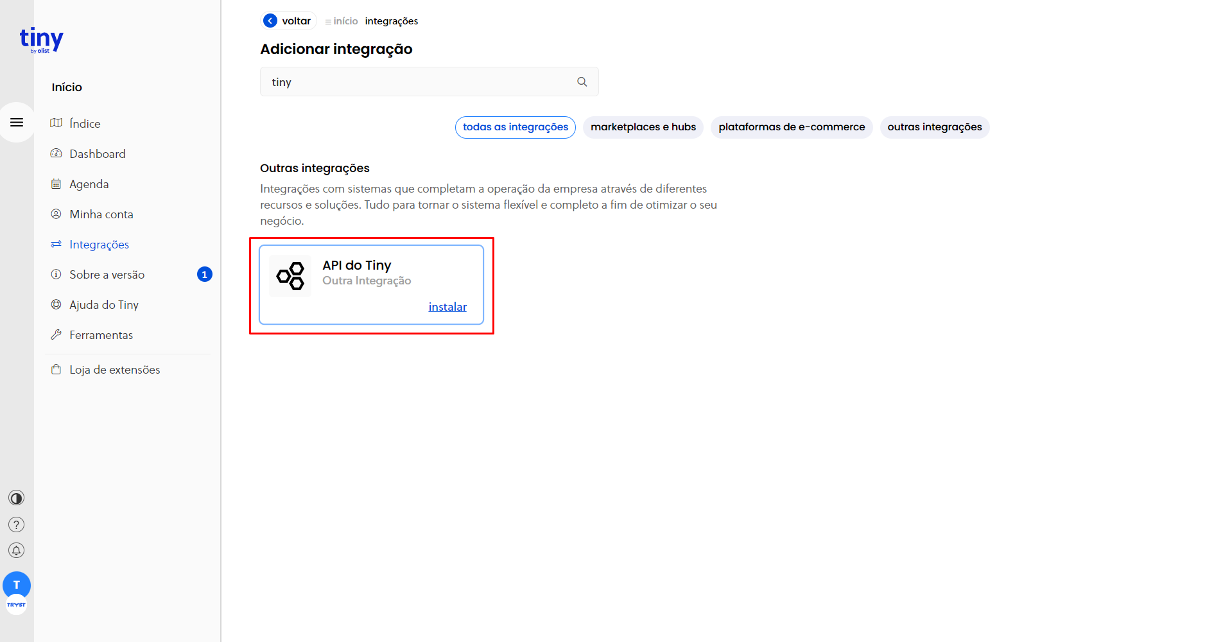The height and width of the screenshot is (642, 1223).
Task: Click the Minha conta person icon
Action: click(x=56, y=214)
